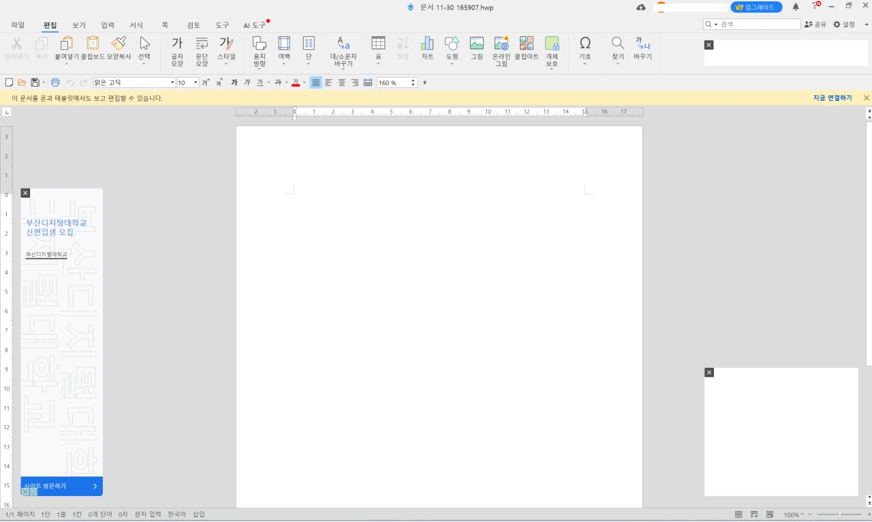Switch to the 보기 (View) tab
The width and height of the screenshot is (872, 522).
coord(79,25)
